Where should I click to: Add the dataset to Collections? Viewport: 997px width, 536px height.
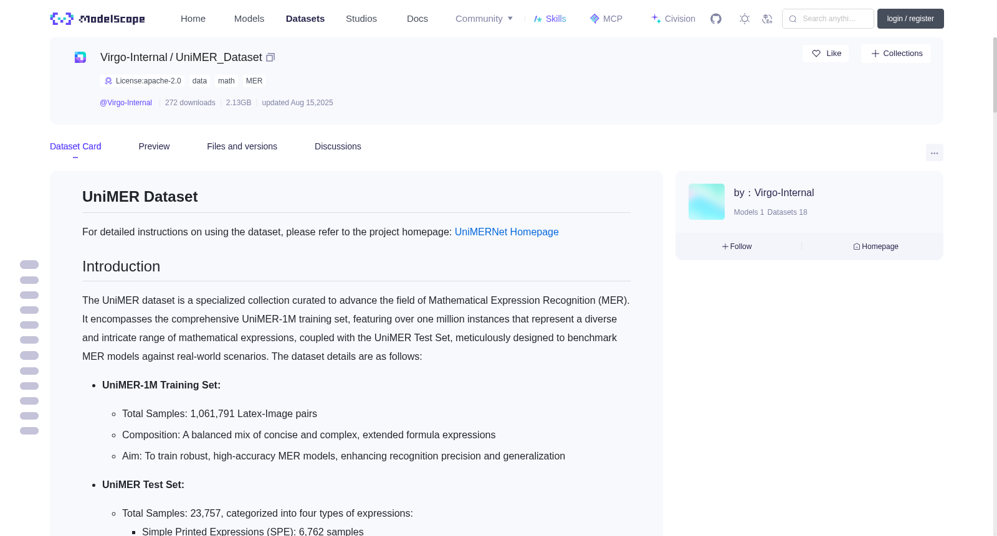(x=896, y=54)
